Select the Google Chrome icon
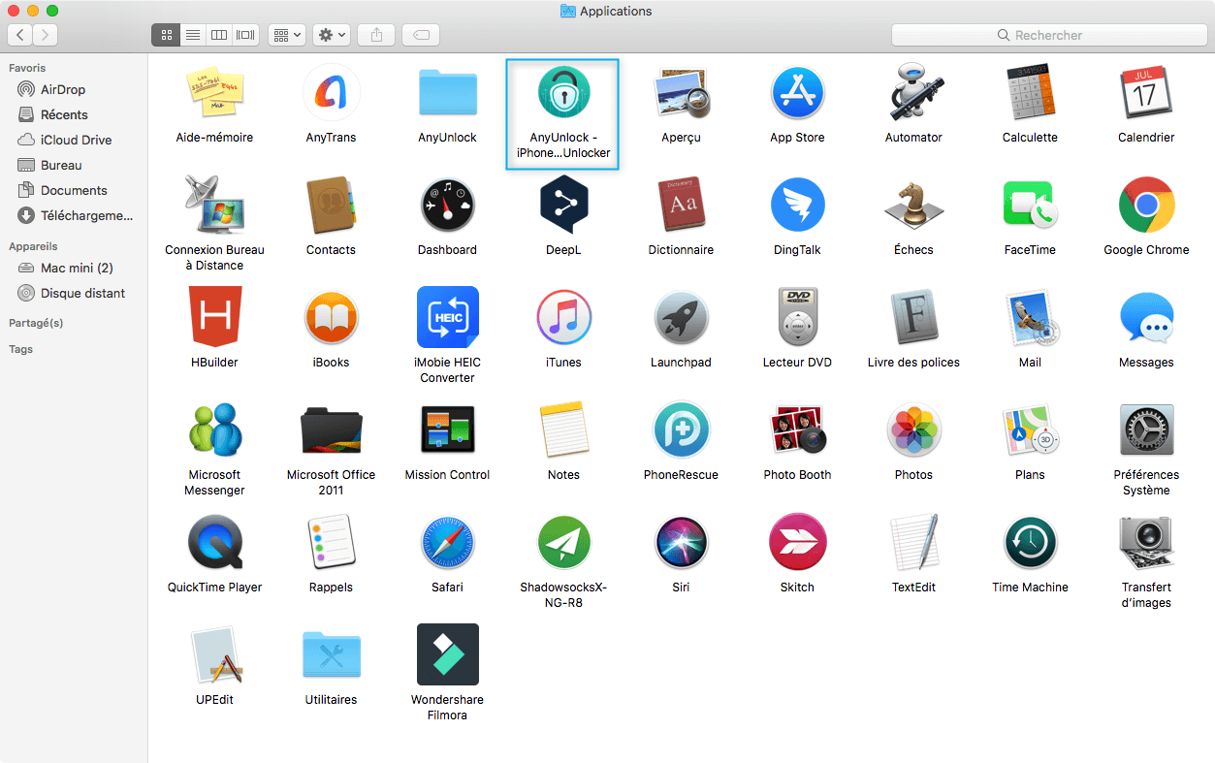 point(1146,205)
